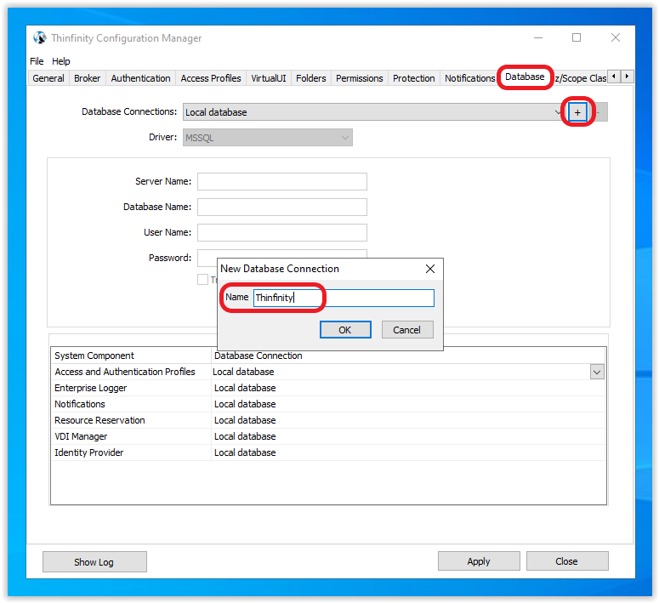Click the plus icon to add database connection
This screenshot has height=603, width=659.
577,112
